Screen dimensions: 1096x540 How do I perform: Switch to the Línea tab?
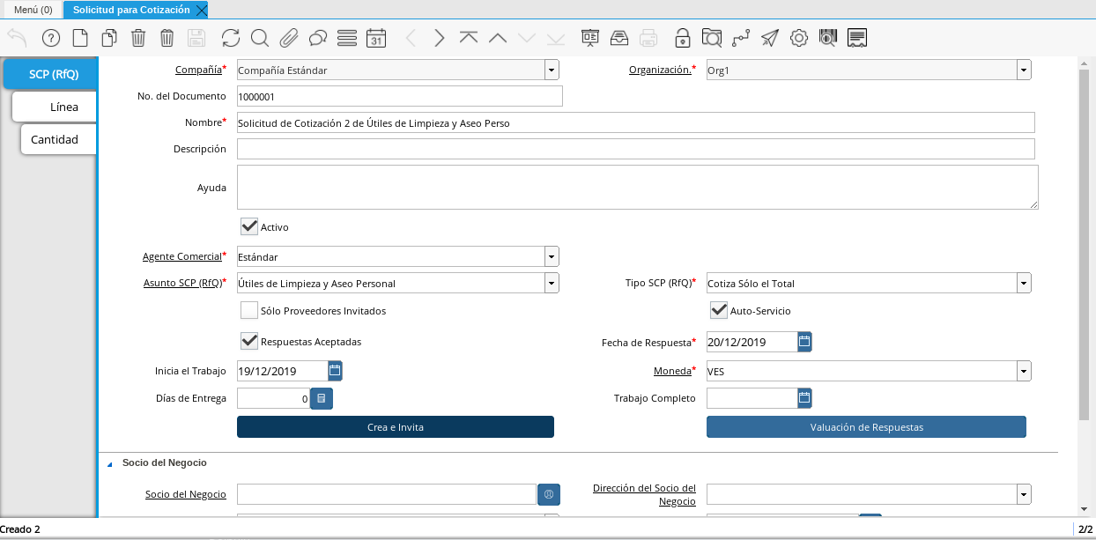click(x=63, y=107)
